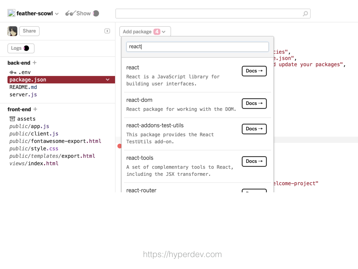Screen dimensions: 358x269
Task: Open server.js file
Action: (x=23, y=95)
